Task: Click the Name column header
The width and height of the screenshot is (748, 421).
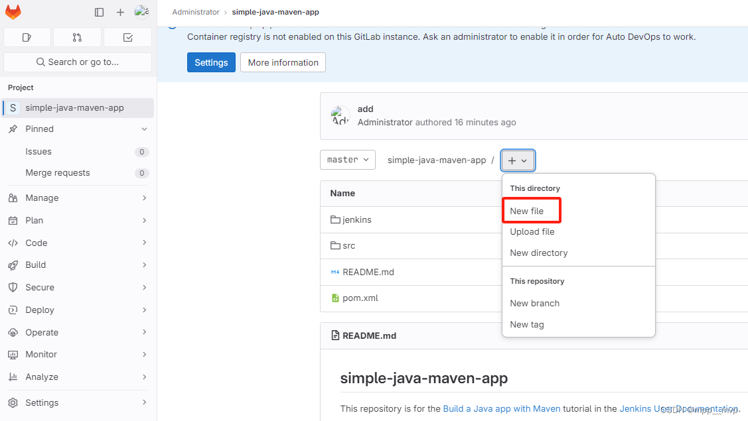Action: click(342, 193)
